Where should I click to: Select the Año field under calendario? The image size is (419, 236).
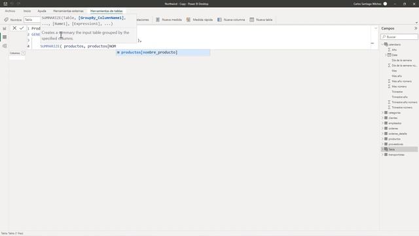(394, 50)
